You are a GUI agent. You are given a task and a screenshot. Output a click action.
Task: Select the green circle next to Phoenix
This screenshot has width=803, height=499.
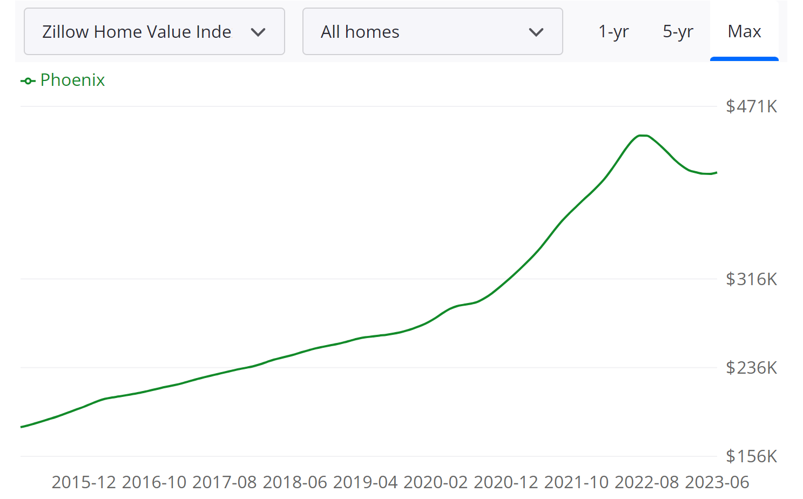[x=28, y=80]
